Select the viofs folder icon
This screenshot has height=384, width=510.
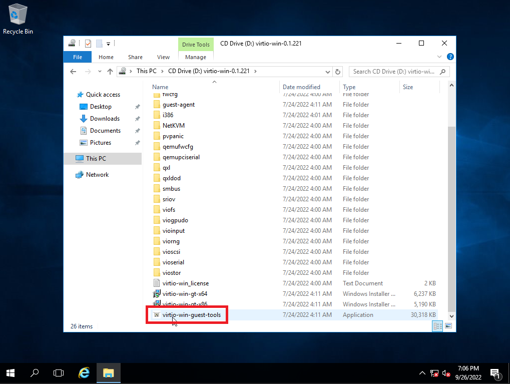pyautogui.click(x=157, y=210)
